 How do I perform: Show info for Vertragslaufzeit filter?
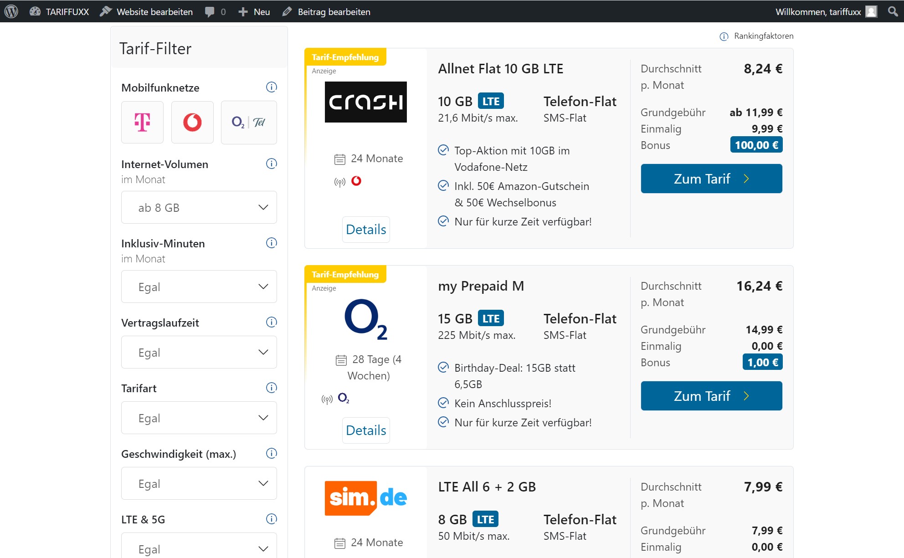(x=272, y=322)
